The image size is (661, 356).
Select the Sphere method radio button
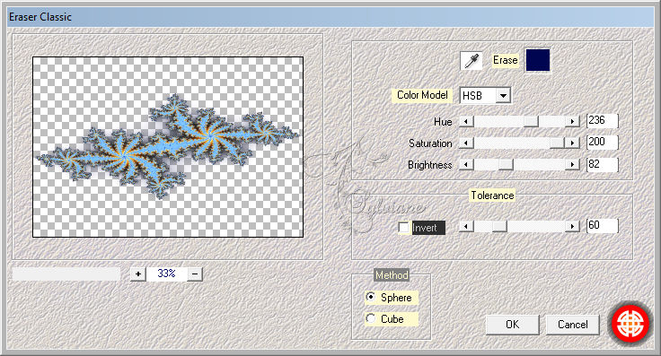pyautogui.click(x=371, y=297)
